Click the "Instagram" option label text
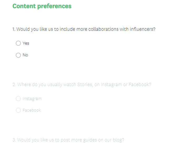 (x=32, y=99)
